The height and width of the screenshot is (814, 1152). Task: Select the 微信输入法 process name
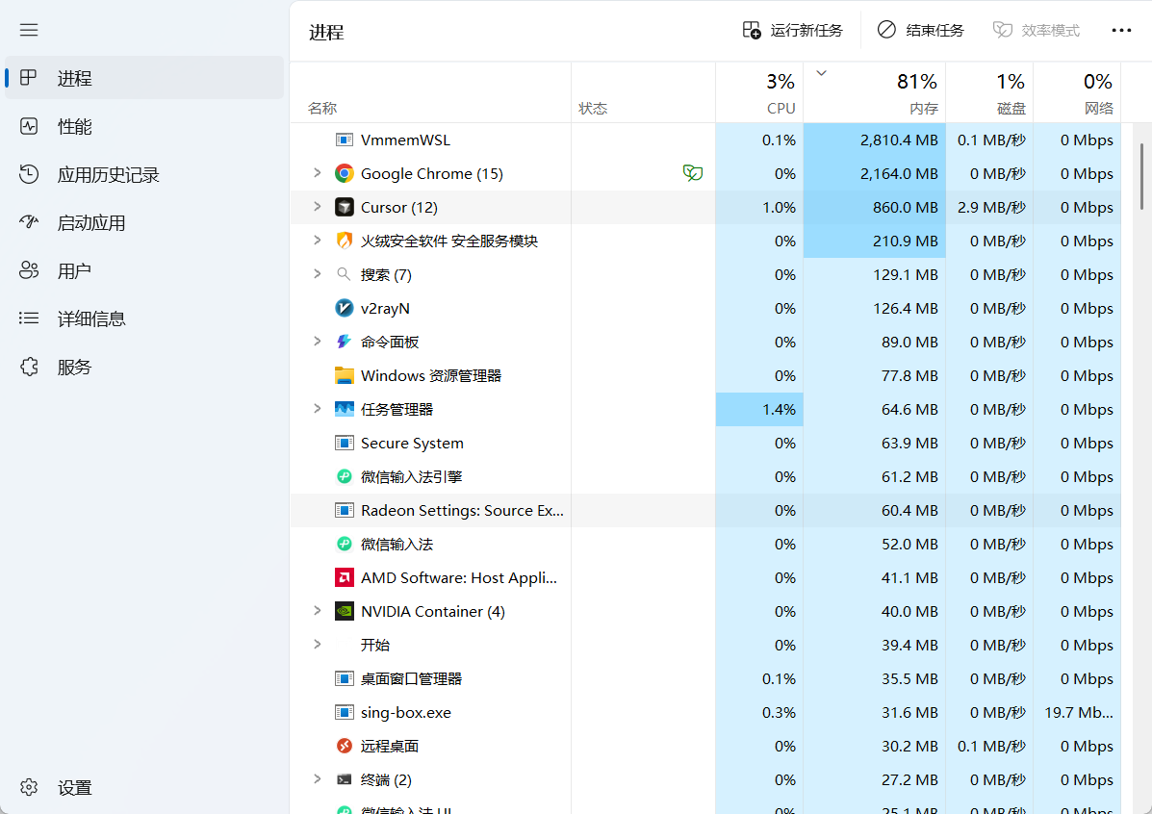coord(397,545)
